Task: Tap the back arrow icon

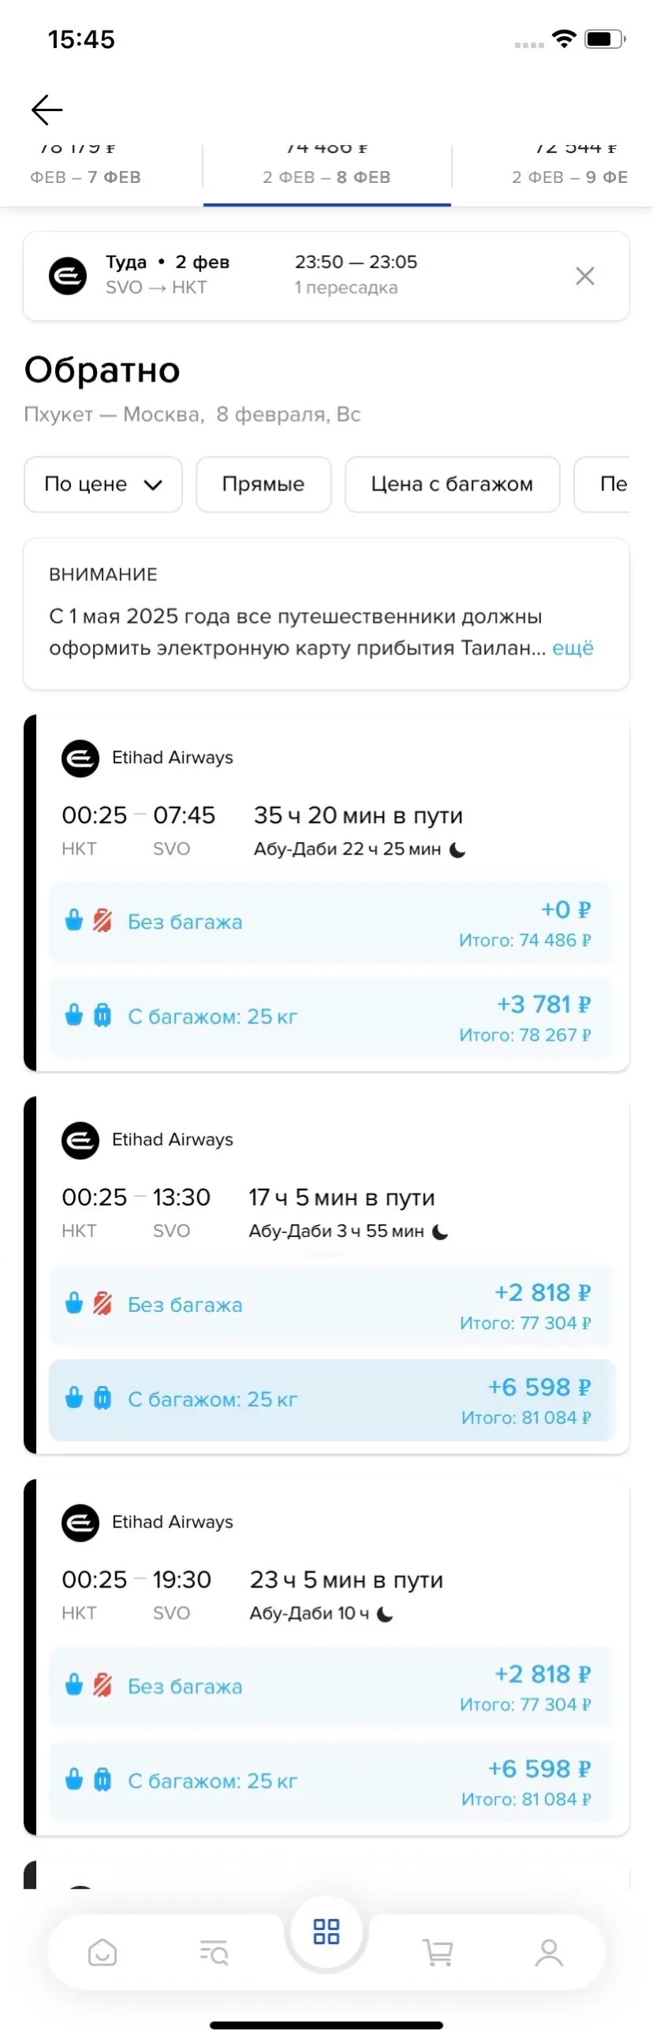Action: (x=47, y=110)
